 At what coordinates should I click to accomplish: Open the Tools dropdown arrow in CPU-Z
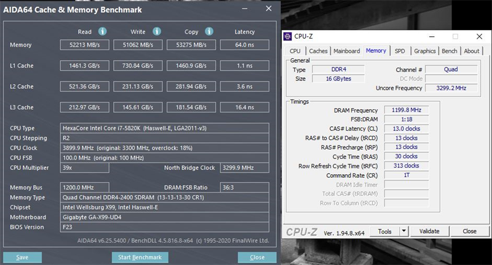404,231
